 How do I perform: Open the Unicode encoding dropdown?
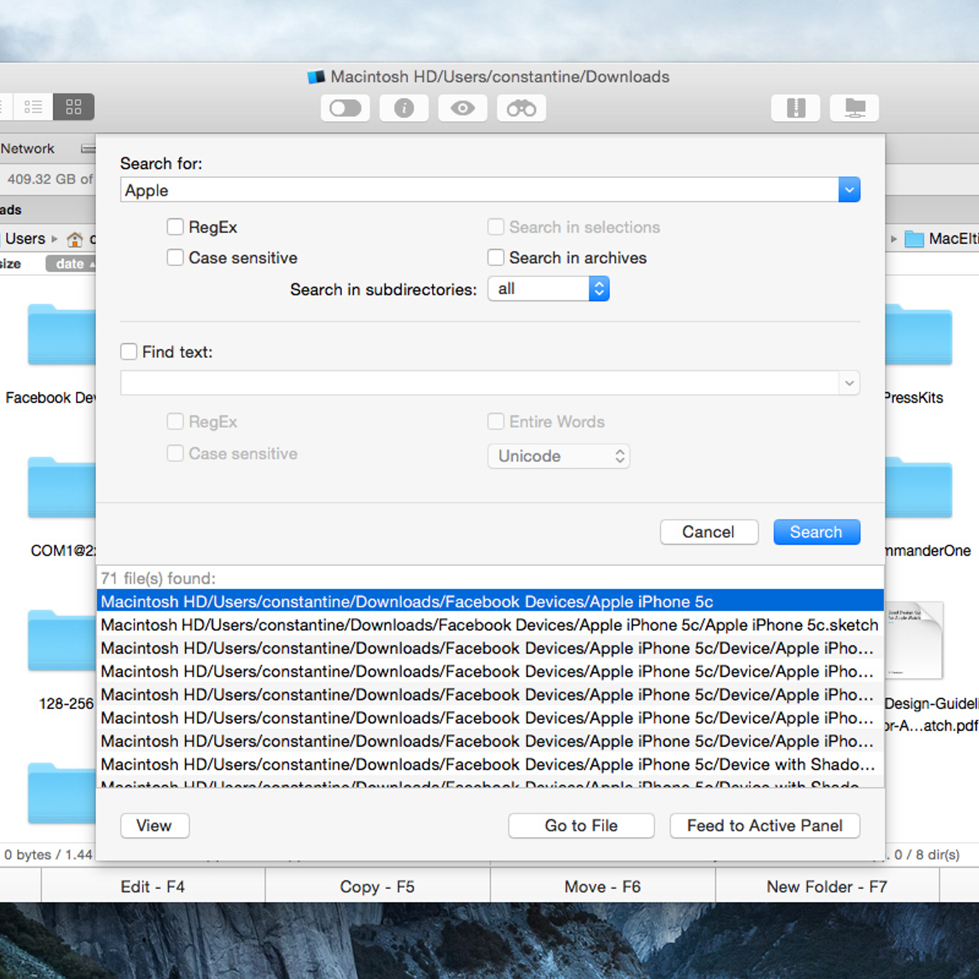pyautogui.click(x=559, y=456)
